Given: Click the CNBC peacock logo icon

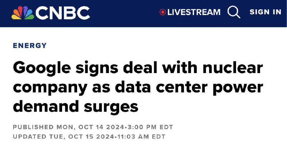Looking at the screenshot, I should coord(23,13).
